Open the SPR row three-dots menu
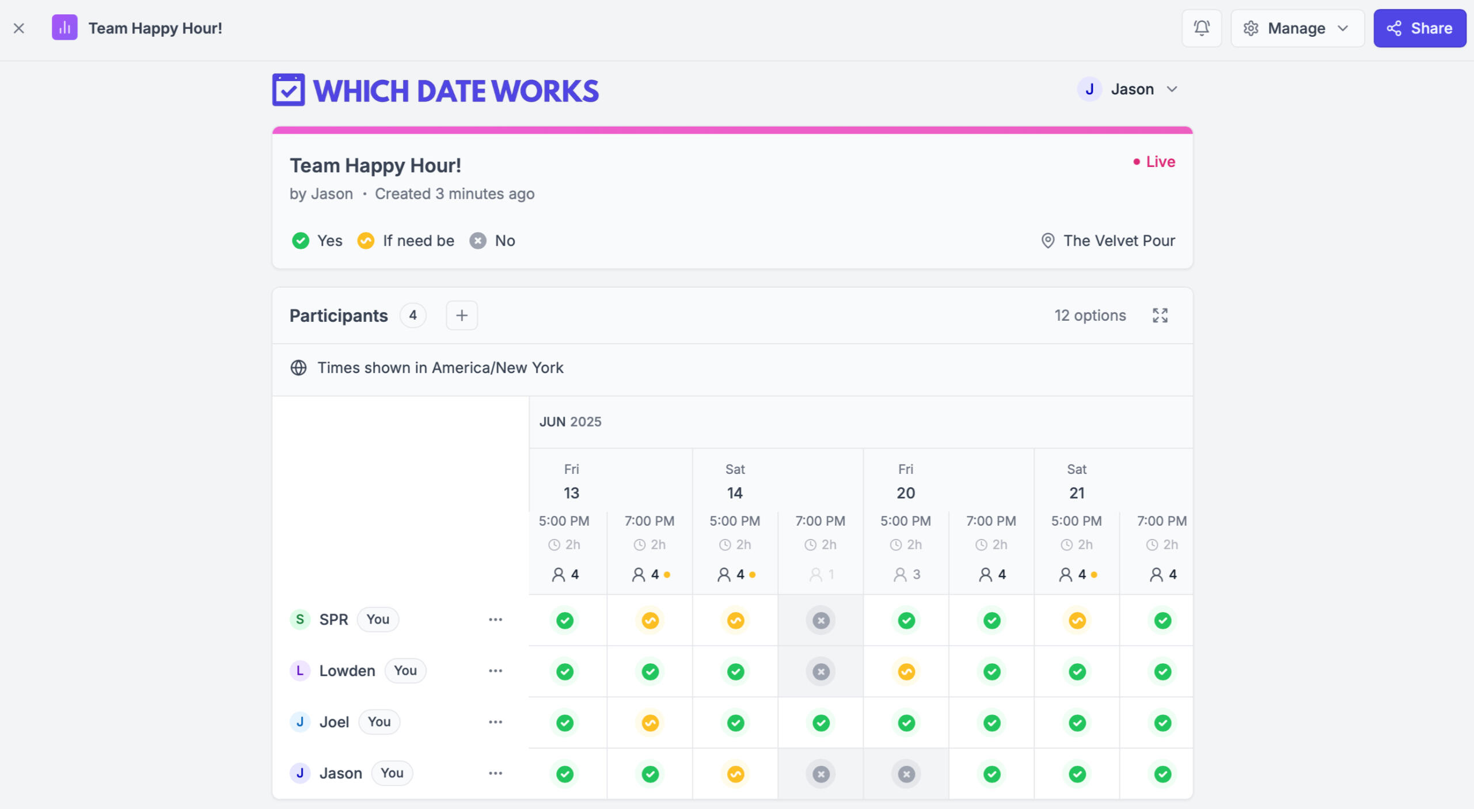Image resolution: width=1474 pixels, height=809 pixels. coord(495,620)
